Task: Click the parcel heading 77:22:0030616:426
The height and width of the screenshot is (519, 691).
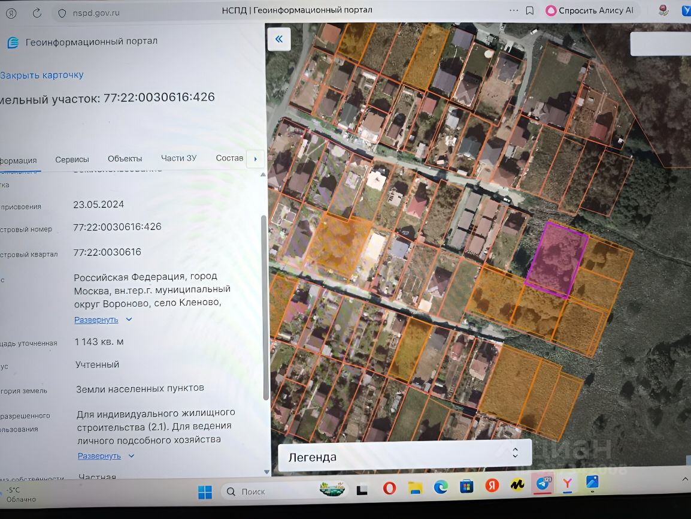Action: (x=159, y=98)
